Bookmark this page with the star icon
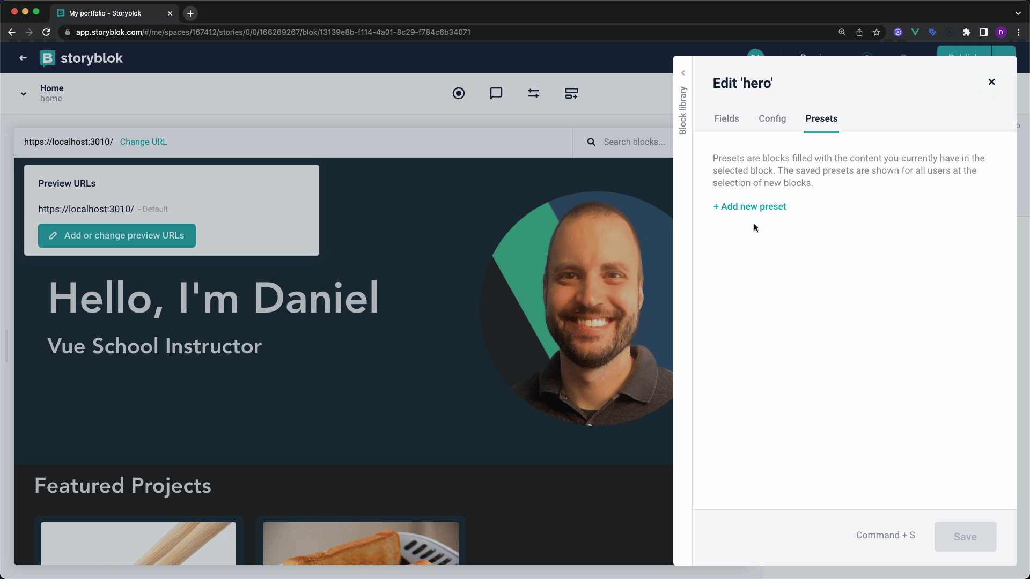The height and width of the screenshot is (579, 1030). tap(877, 32)
